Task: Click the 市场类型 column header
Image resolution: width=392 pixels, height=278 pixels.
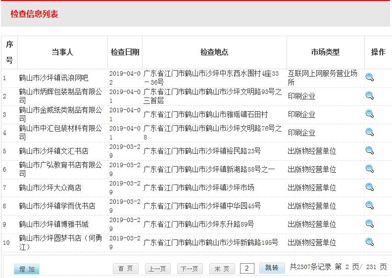Action: pyautogui.click(x=325, y=52)
